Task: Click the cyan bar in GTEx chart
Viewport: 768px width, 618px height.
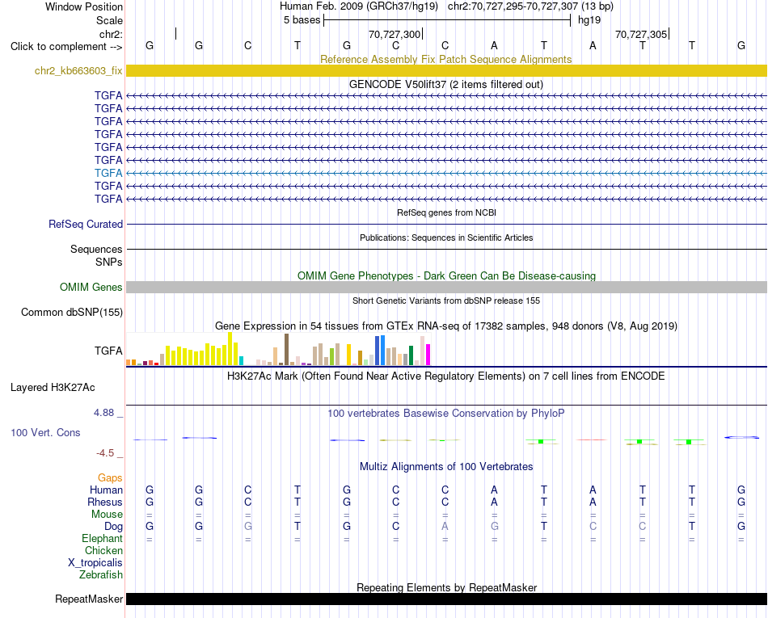Action: tap(241, 360)
